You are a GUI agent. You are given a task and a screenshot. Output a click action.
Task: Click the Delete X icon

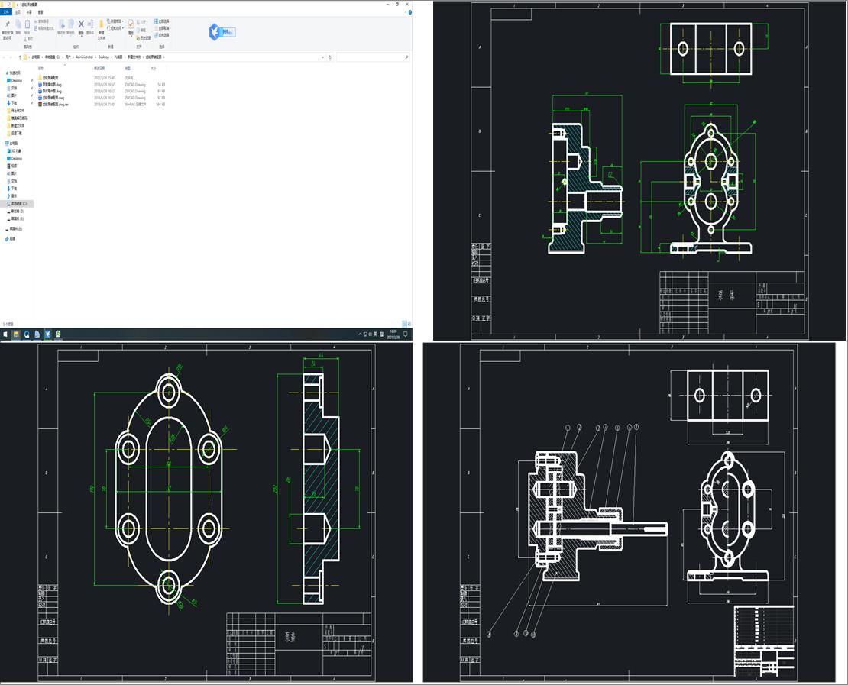pyautogui.click(x=81, y=27)
